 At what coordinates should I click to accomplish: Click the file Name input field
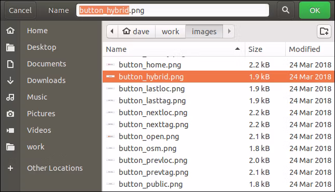pyautogui.click(x=173, y=10)
